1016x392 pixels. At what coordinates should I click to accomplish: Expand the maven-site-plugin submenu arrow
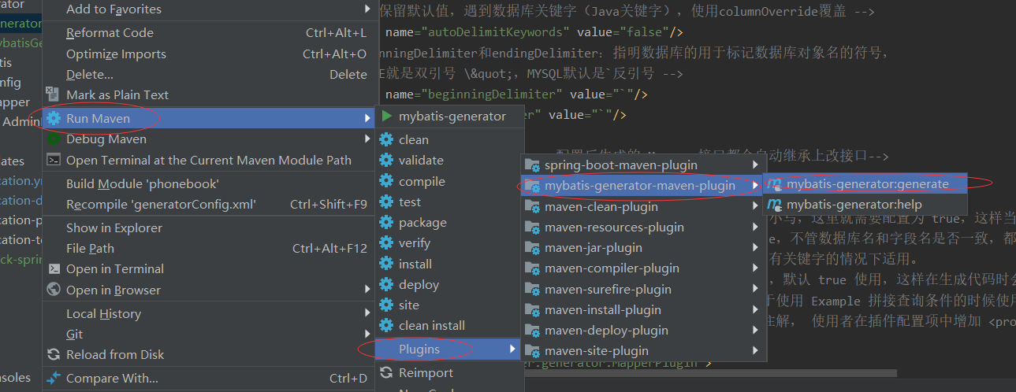[756, 351]
